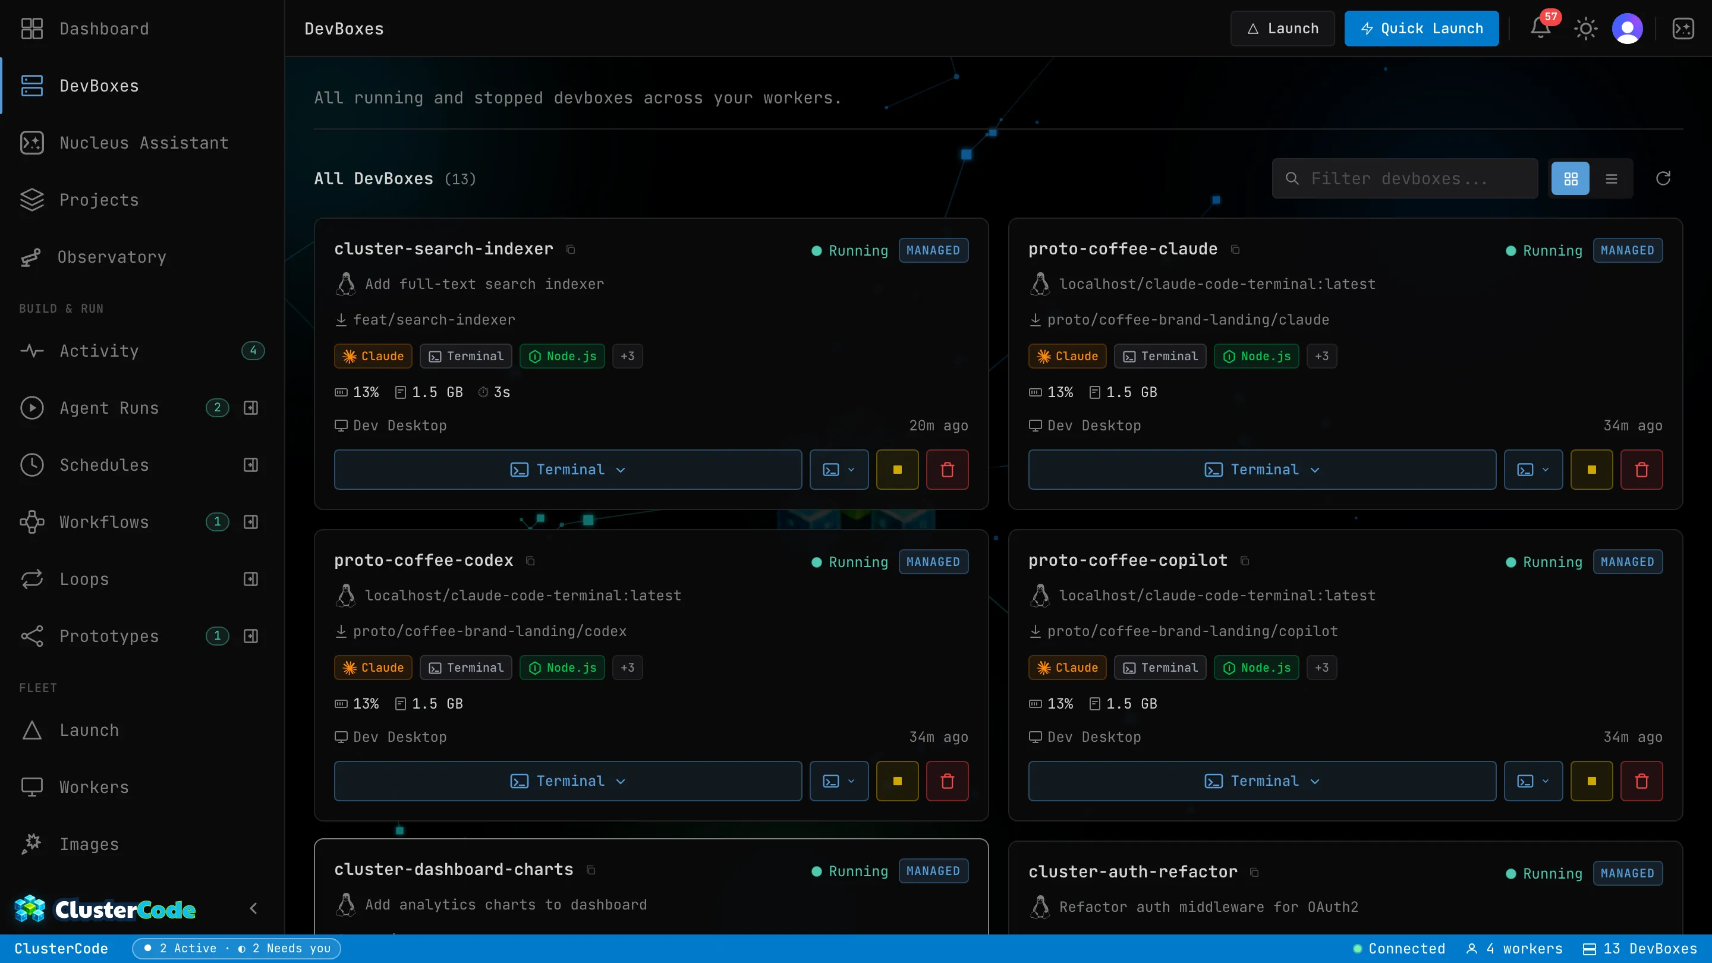Open the user profile avatar

coord(1628,29)
